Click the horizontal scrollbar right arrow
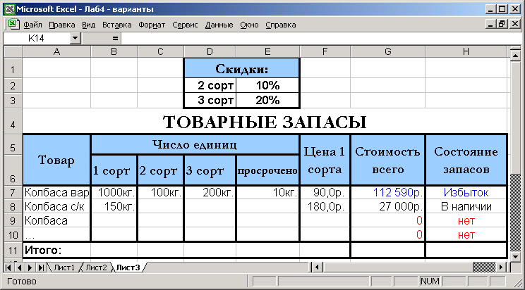 click(501, 267)
